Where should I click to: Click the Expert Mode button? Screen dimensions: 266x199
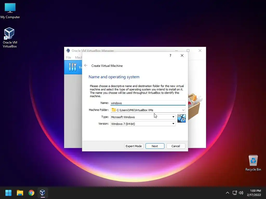(x=134, y=146)
